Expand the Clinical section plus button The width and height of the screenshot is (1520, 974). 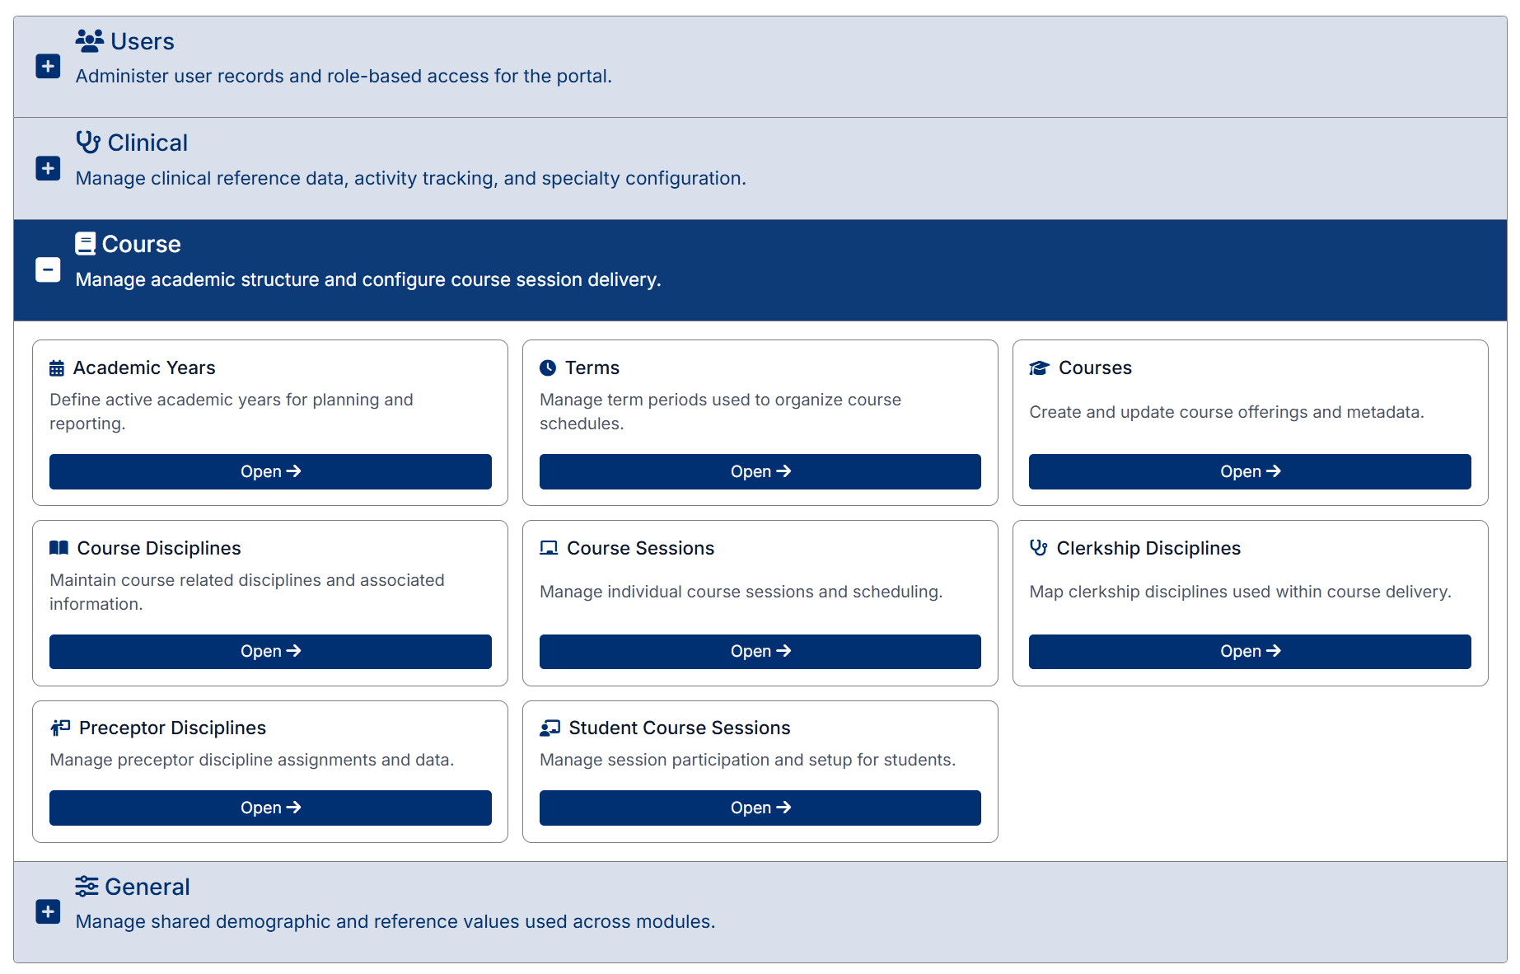coord(48,168)
